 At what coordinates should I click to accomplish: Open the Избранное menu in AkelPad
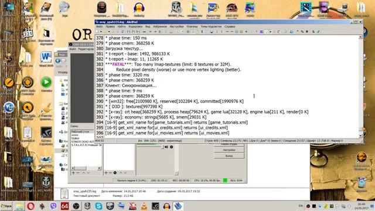pyautogui.click(x=160, y=26)
